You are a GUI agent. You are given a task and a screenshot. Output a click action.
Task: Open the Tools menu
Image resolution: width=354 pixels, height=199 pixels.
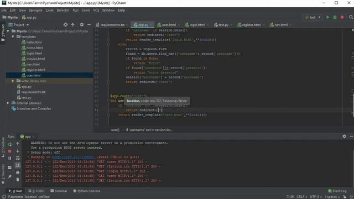point(86,11)
